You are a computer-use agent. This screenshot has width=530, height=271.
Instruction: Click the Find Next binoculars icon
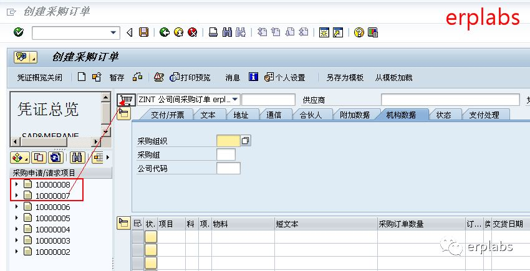(x=241, y=32)
